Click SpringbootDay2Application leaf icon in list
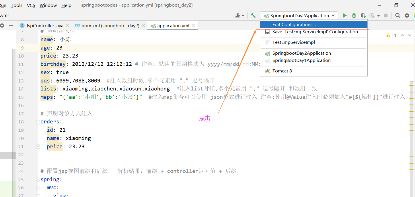415x197 pixels. coord(267,53)
